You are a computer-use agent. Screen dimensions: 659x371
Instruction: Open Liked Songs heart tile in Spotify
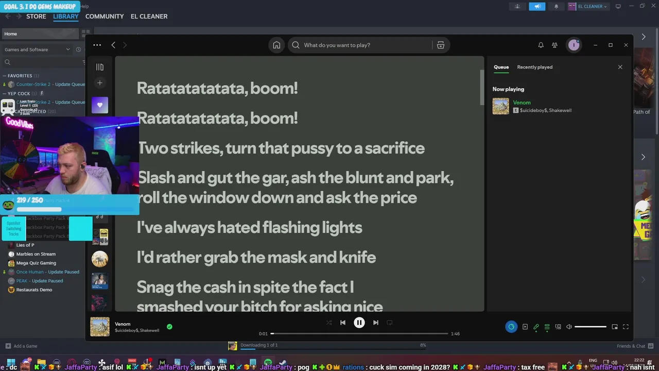(100, 105)
